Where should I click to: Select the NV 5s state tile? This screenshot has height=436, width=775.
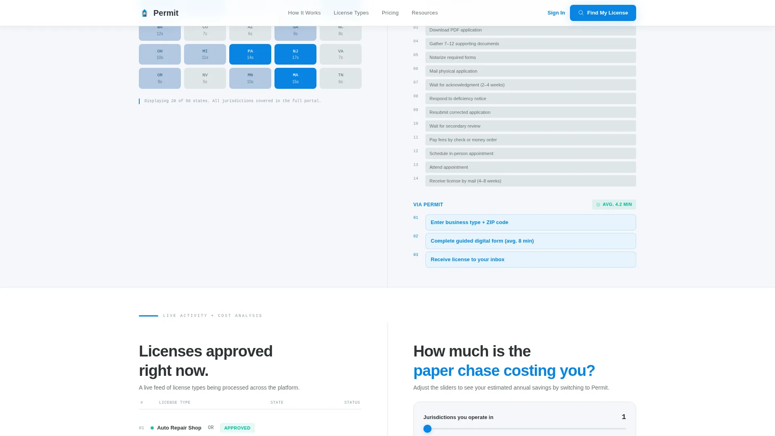(x=205, y=78)
